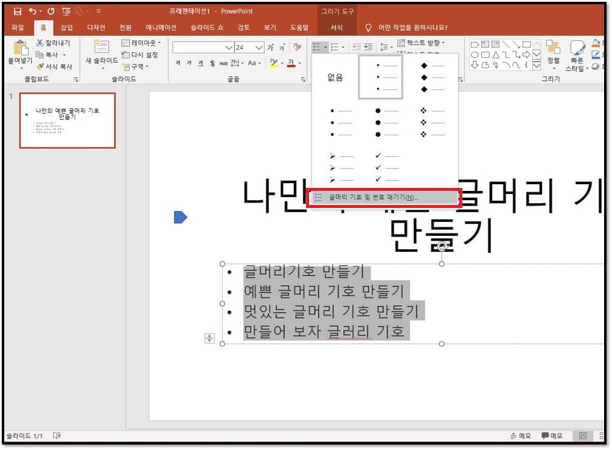The image size is (612, 450).
Task: Open font dialog launcher in 글꼴 group
Action: point(303,79)
